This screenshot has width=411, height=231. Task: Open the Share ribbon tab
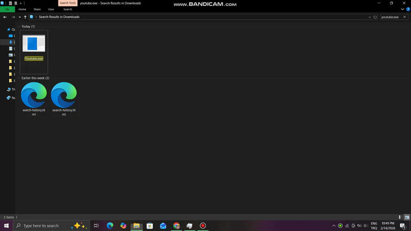(37, 10)
